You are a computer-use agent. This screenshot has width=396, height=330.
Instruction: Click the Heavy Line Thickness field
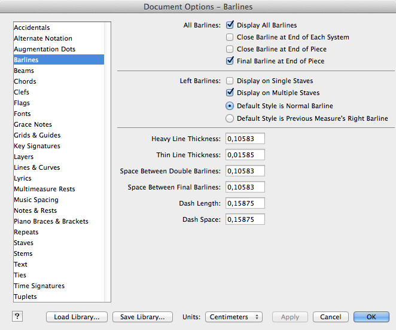[x=245, y=139]
